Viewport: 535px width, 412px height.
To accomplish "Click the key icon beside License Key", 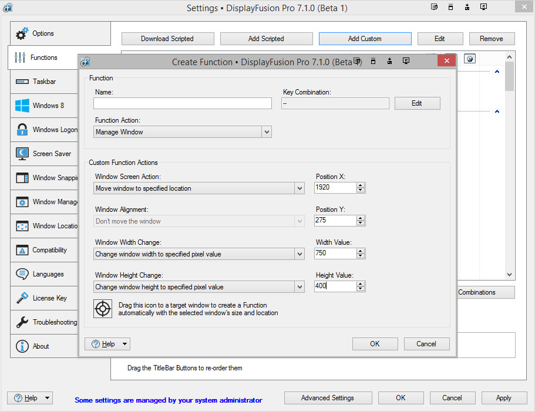I will (22, 298).
